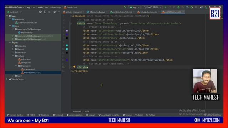Expand the mipmap folder

pyautogui.click(x=13, y=53)
